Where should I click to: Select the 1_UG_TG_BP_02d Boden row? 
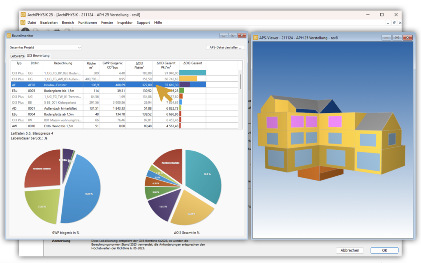pyautogui.click(x=125, y=73)
